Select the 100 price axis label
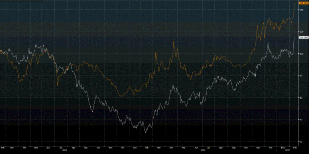Image resolution: width=309 pixels, height=154 pixels. click(301, 54)
